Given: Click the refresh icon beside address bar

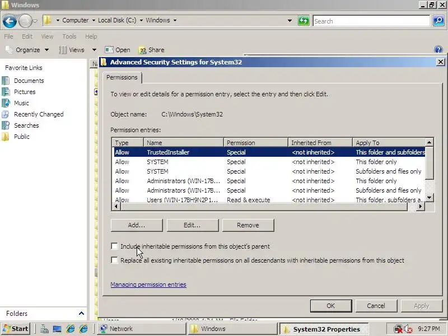Looking at the screenshot, I should 304,21.
